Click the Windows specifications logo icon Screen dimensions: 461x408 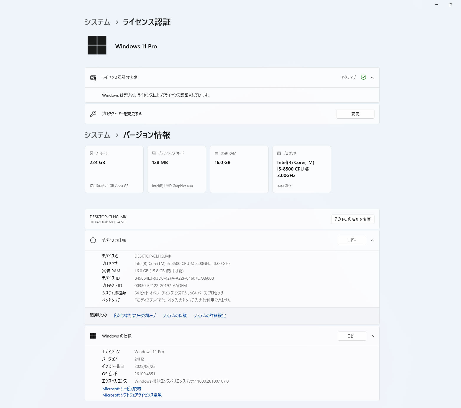pos(93,336)
